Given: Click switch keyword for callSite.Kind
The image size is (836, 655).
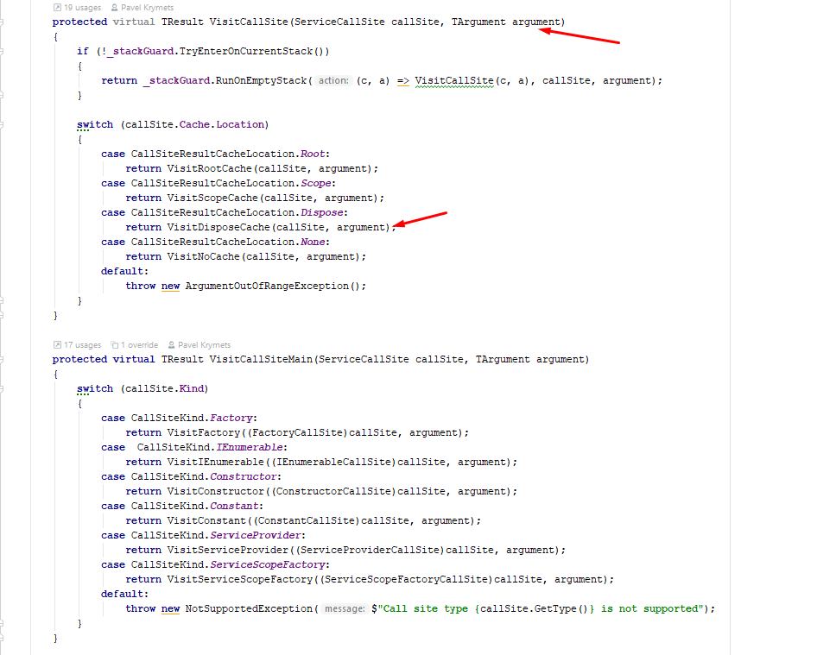Looking at the screenshot, I should tap(95, 388).
